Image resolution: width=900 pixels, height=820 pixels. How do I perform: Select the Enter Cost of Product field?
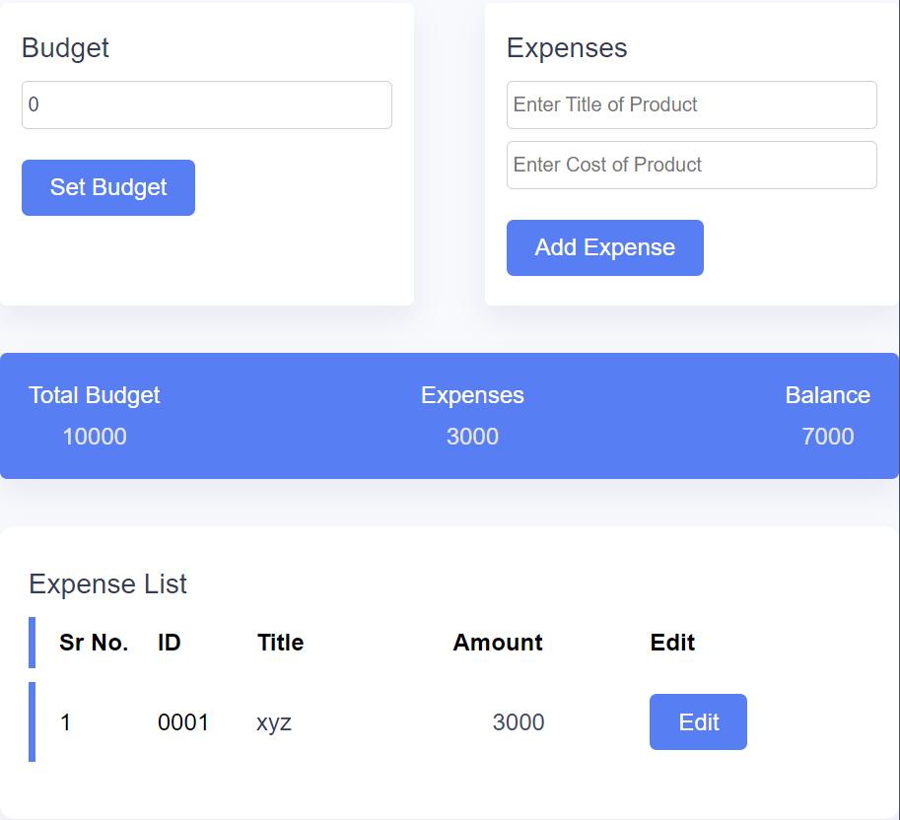coord(691,165)
